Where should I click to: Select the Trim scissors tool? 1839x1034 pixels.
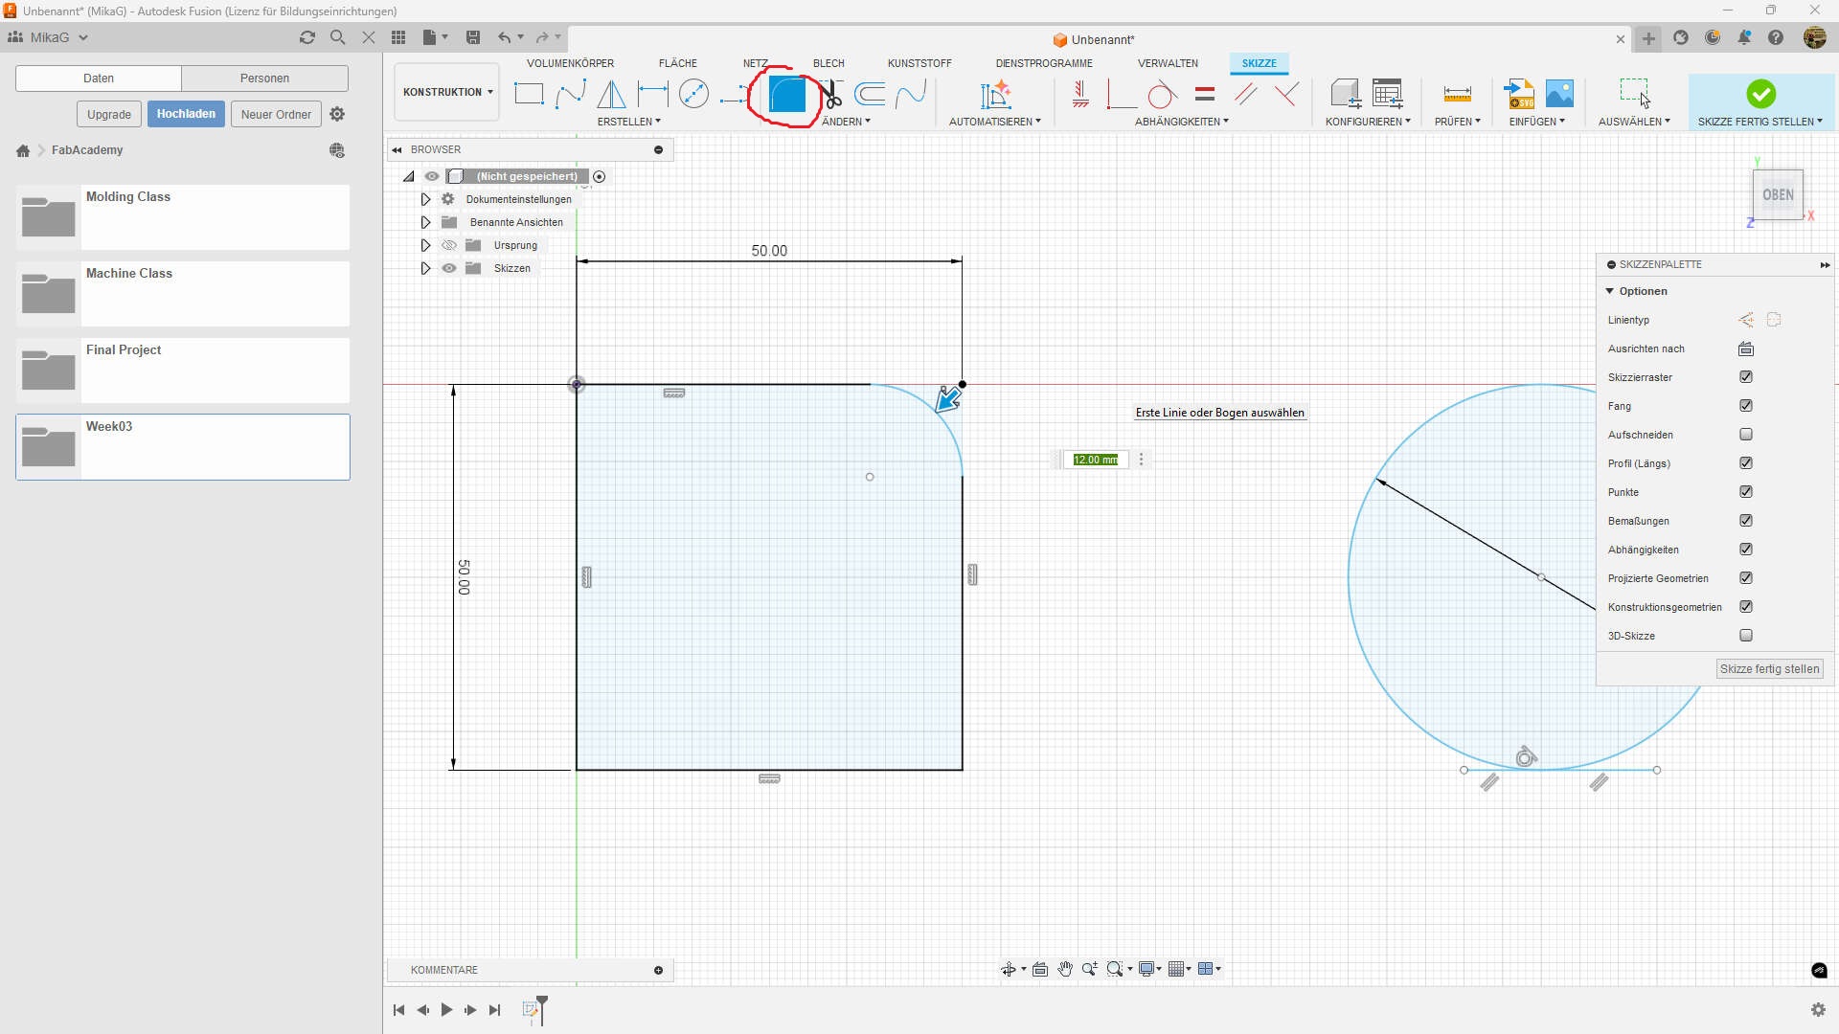831,95
